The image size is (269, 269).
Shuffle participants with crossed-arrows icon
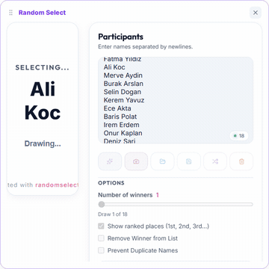tap(215, 161)
